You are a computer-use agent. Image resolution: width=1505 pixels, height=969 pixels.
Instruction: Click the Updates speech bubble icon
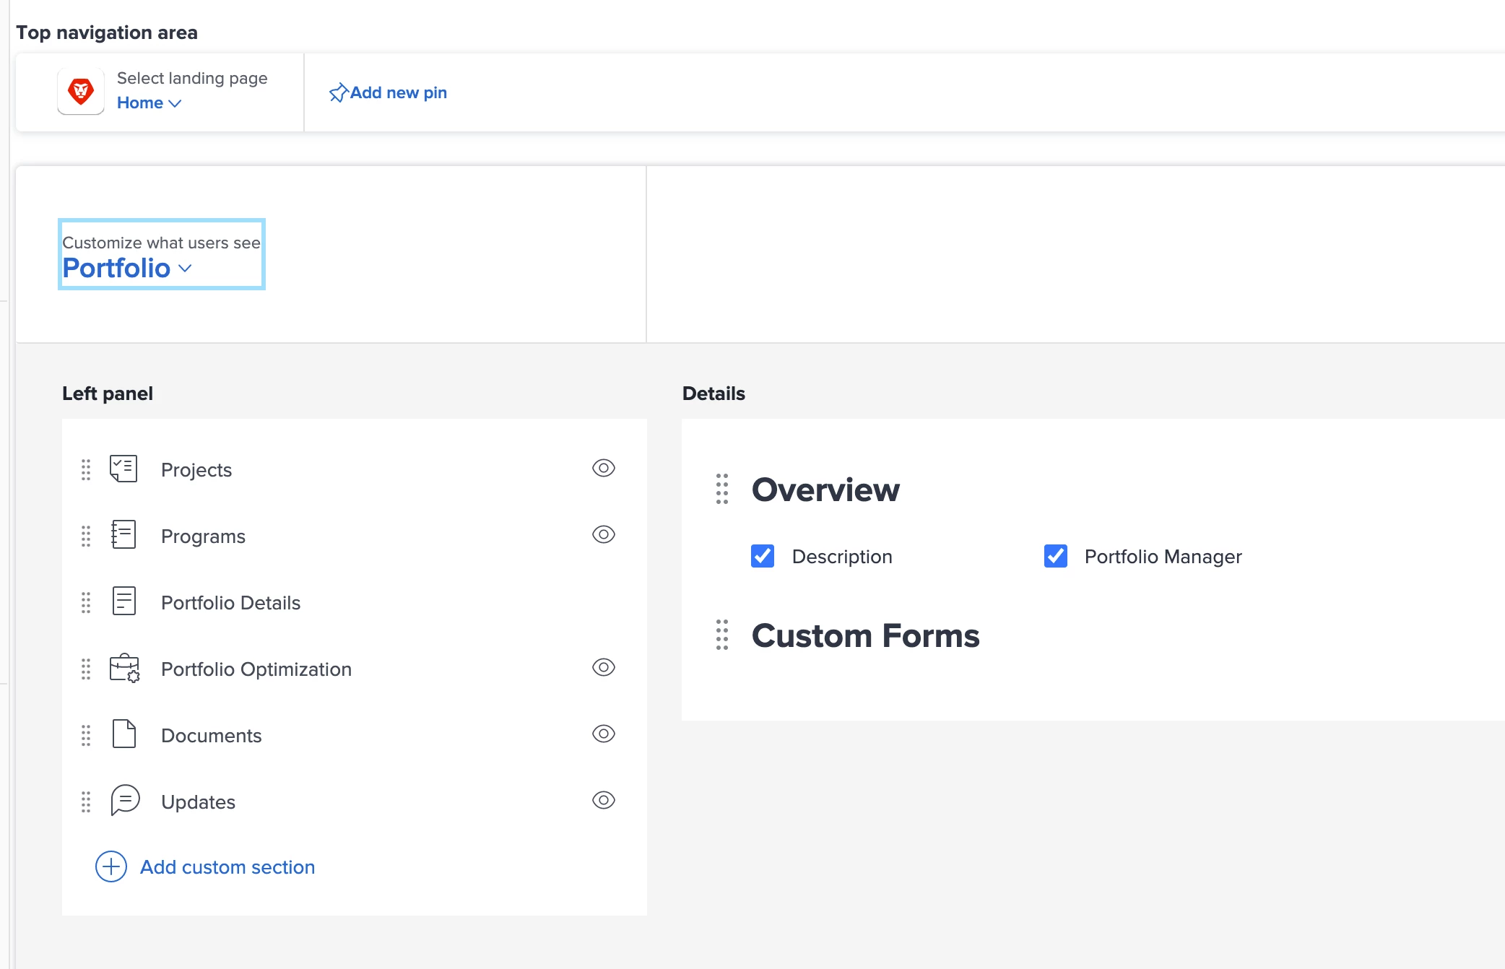coord(124,801)
